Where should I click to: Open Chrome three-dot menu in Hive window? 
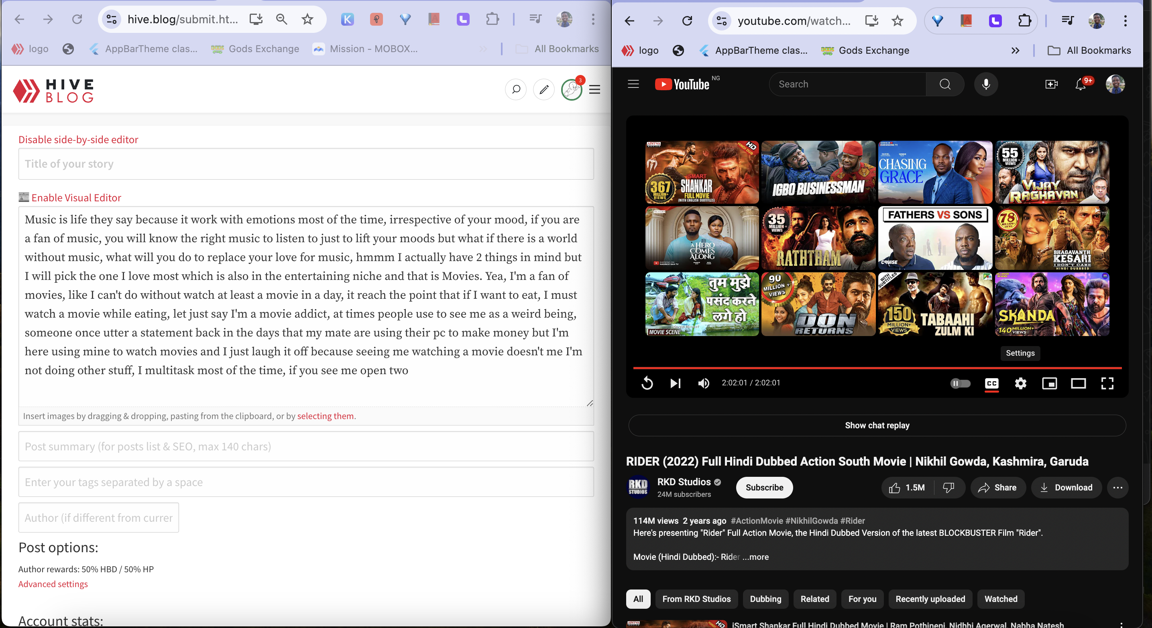tap(593, 19)
